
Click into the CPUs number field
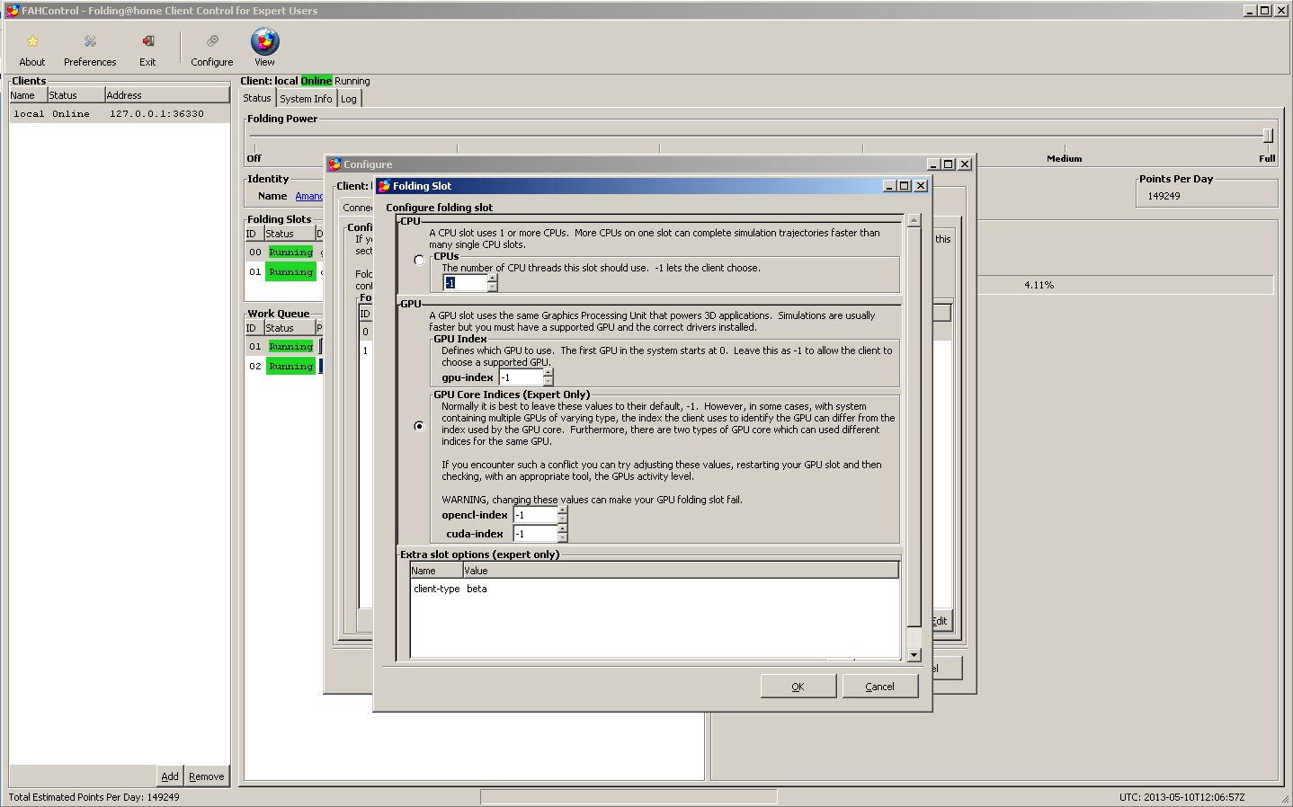(x=465, y=282)
